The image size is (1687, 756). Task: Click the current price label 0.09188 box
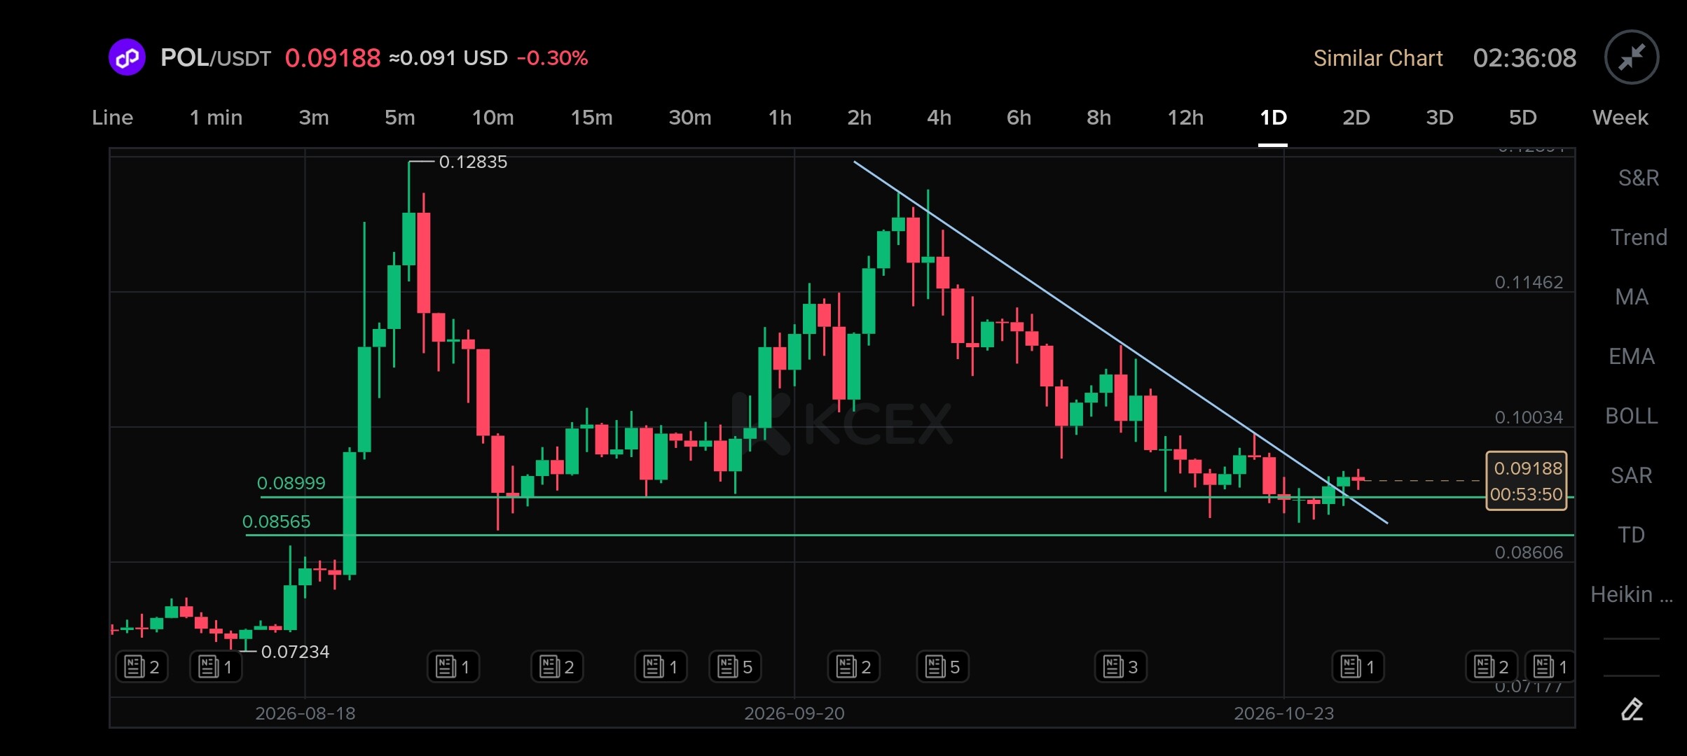pos(1527,481)
